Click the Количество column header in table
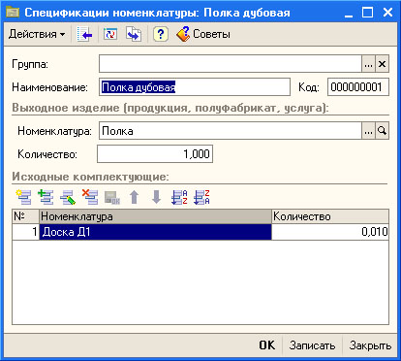 click(x=330, y=216)
